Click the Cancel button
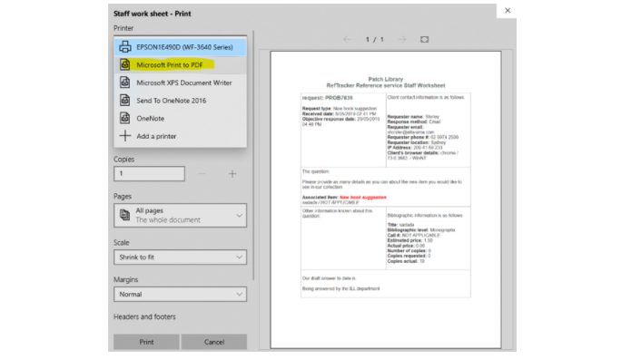The height and width of the screenshot is (359, 641). click(x=214, y=342)
